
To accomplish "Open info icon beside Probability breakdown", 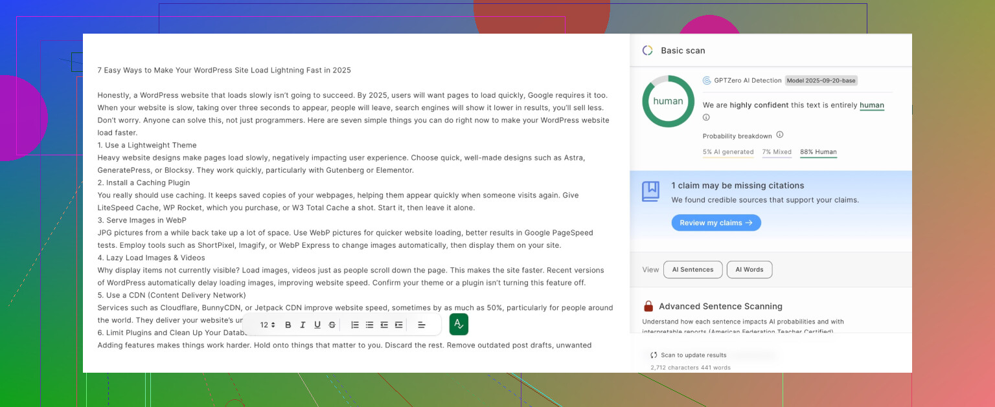I will (780, 135).
